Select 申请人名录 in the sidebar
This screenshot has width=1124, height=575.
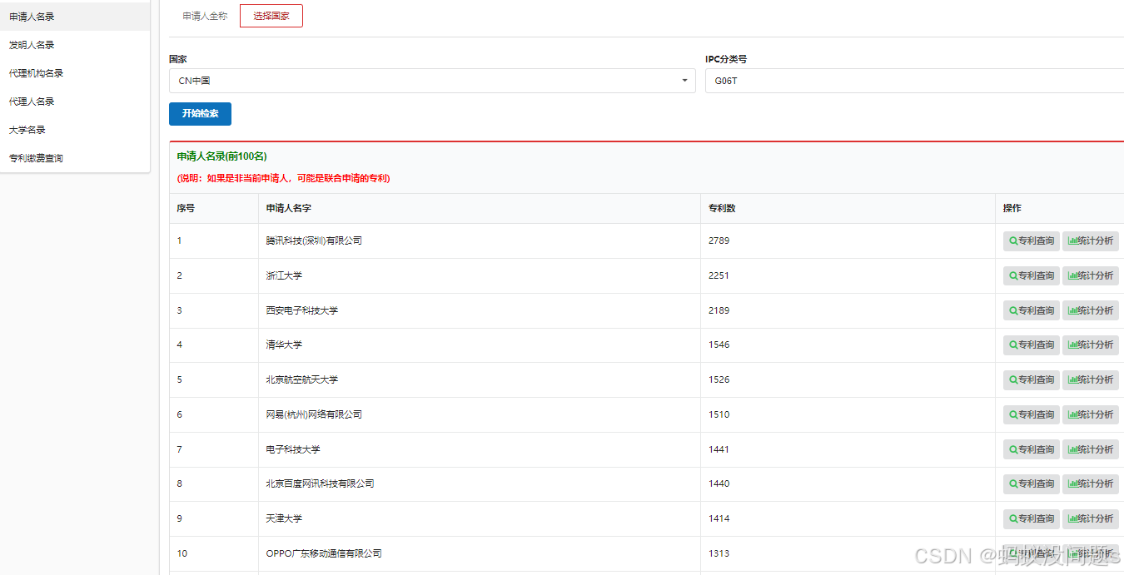(x=75, y=17)
